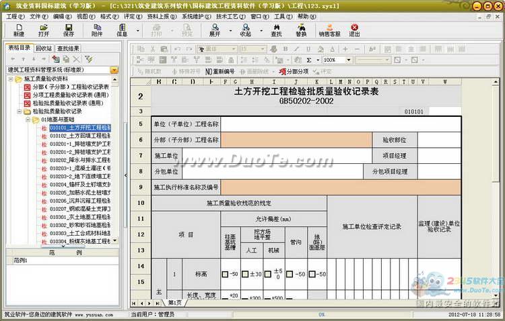Open the 编辑(E) menu
The width and height of the screenshot is (505, 321).
click(62, 16)
